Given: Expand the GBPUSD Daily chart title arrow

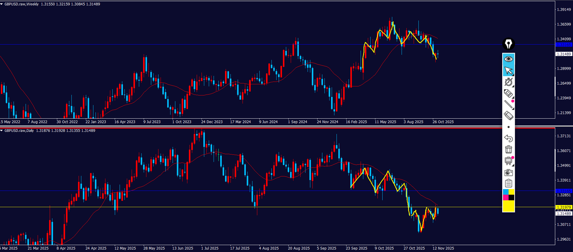Looking at the screenshot, I should (x=2, y=131).
